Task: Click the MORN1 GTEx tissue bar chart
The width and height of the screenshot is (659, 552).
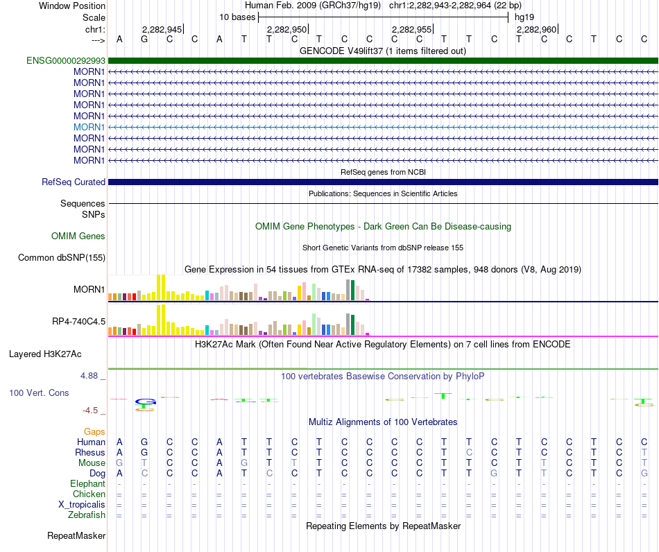Action: 239,288
